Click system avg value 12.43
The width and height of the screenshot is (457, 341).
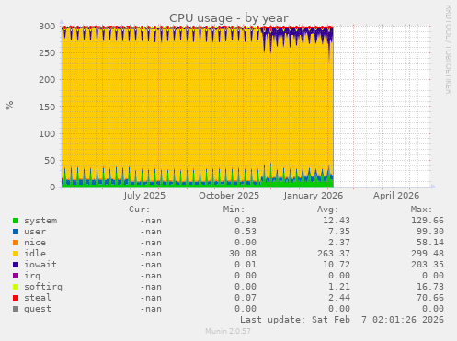point(337,221)
